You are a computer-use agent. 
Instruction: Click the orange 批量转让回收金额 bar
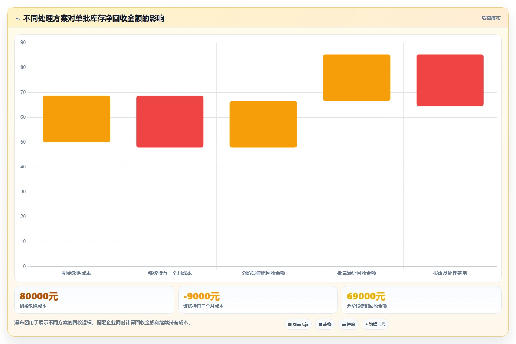click(357, 78)
